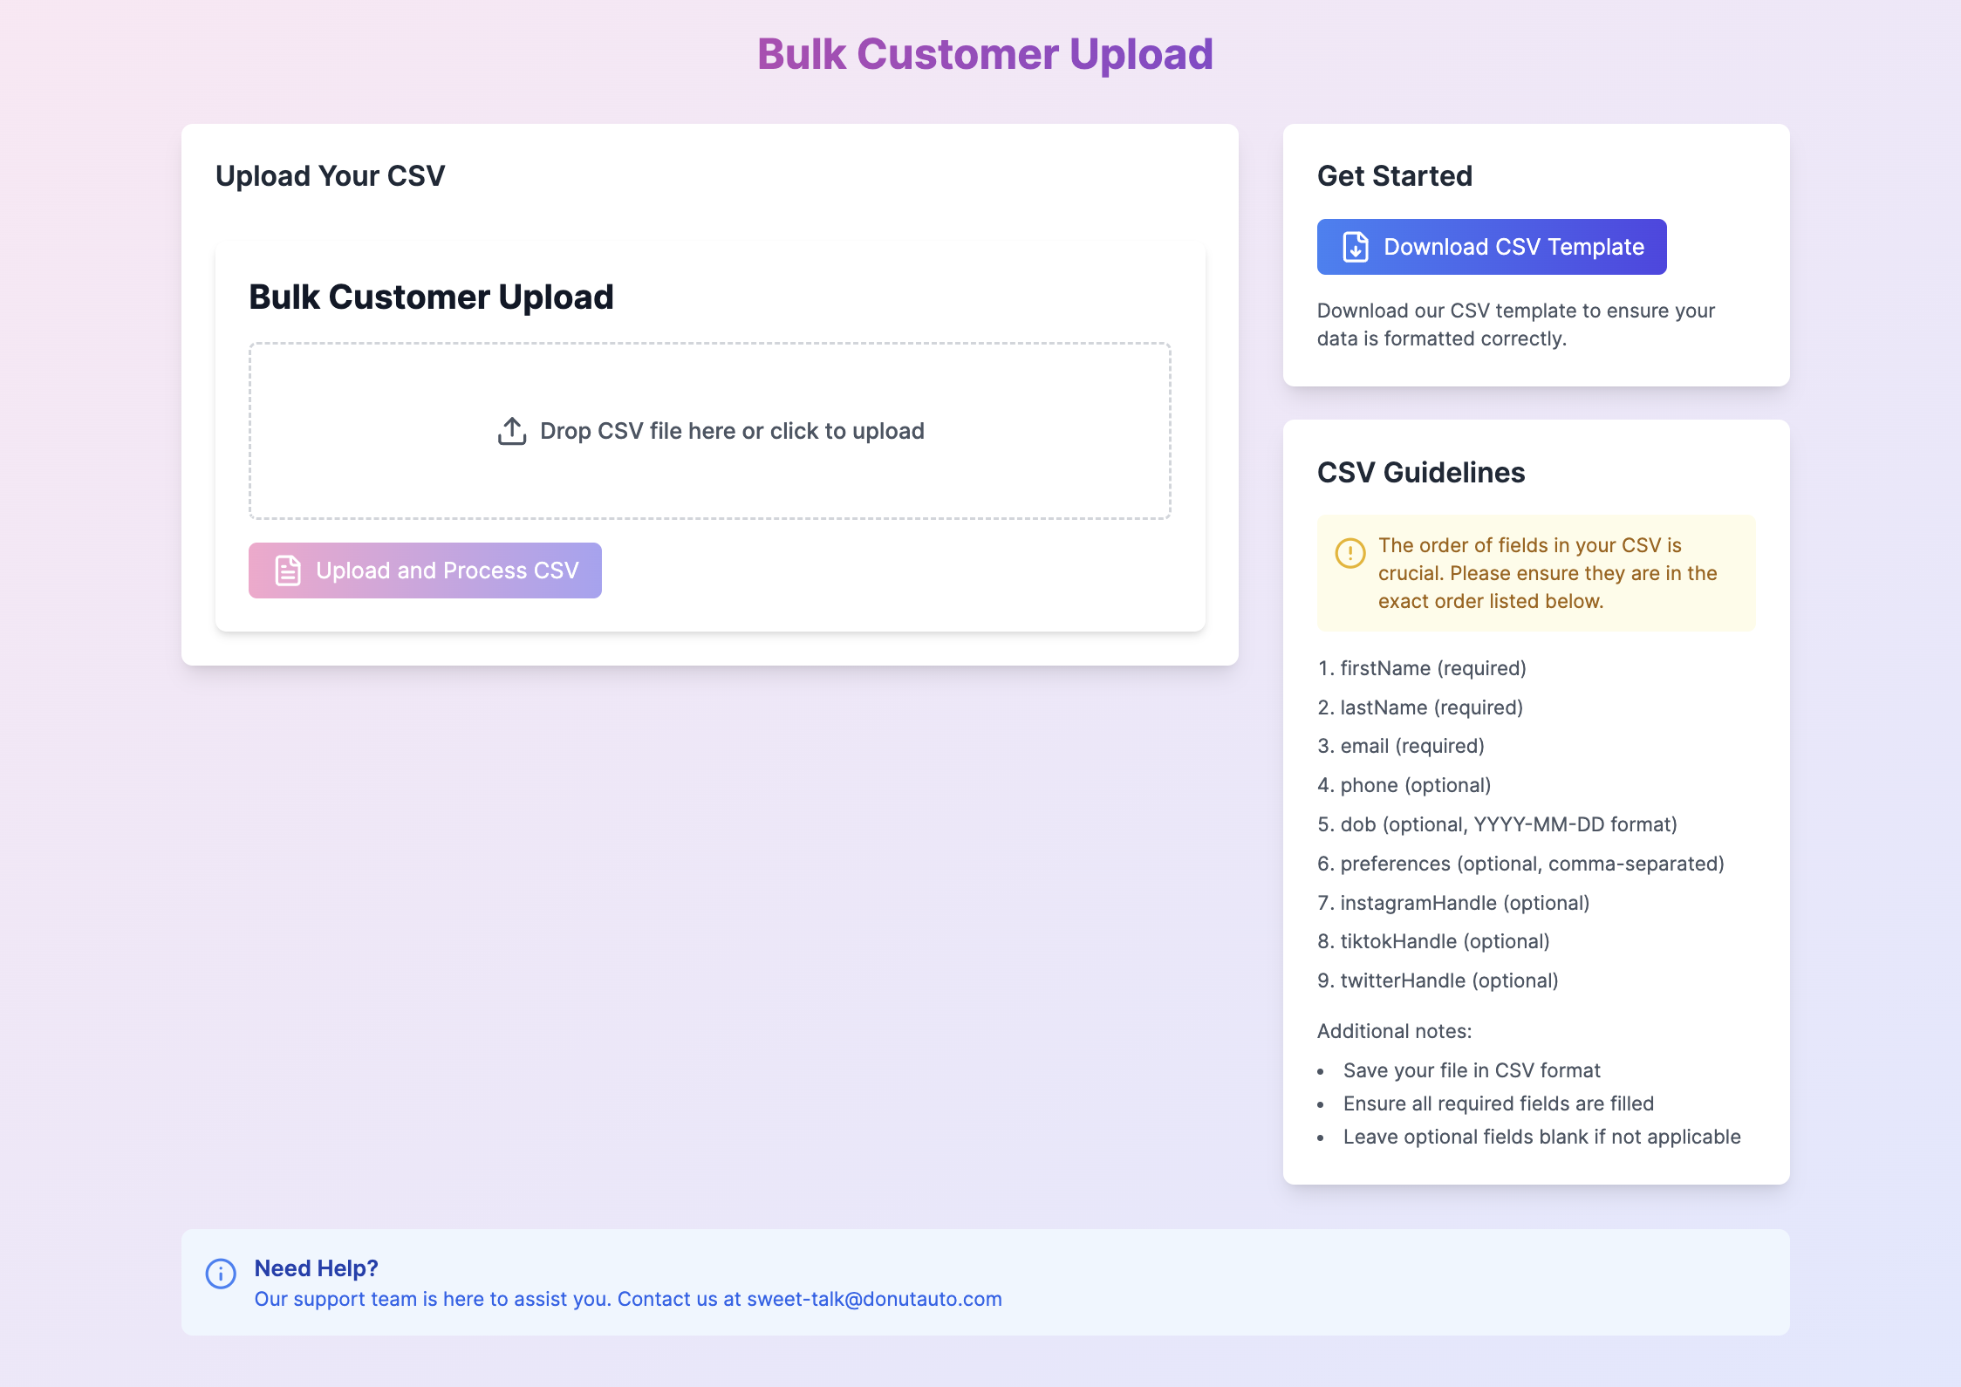Click the CSV Guidelines heading
The image size is (1961, 1387).
1420,473
